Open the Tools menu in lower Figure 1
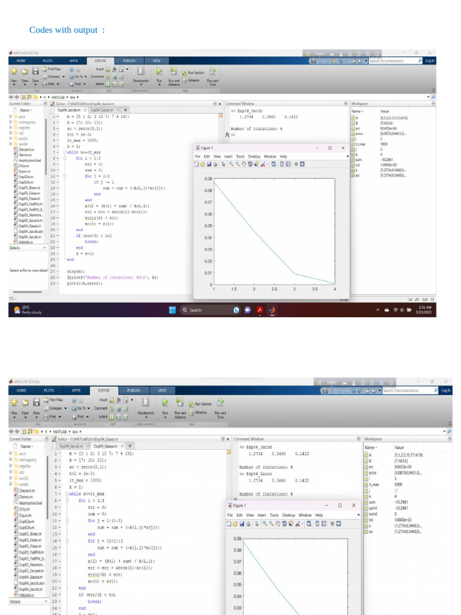461x615 pixels. tap(274, 515)
